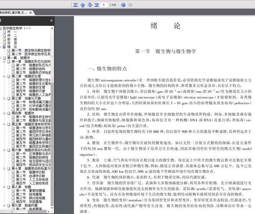Go to the next page with down arrow
The image size is (255, 214).
[x=90, y=5]
